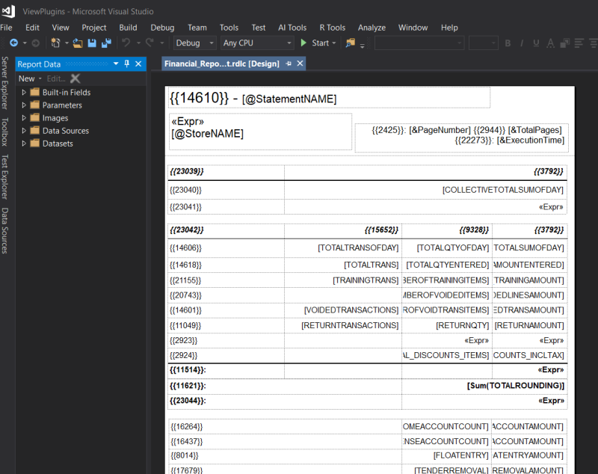Open the New Project dropdown arrow
The height and width of the screenshot is (474, 598).
pos(67,43)
